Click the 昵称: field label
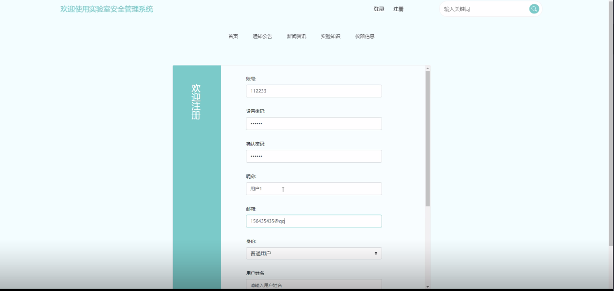The height and width of the screenshot is (291, 614). pos(251,176)
